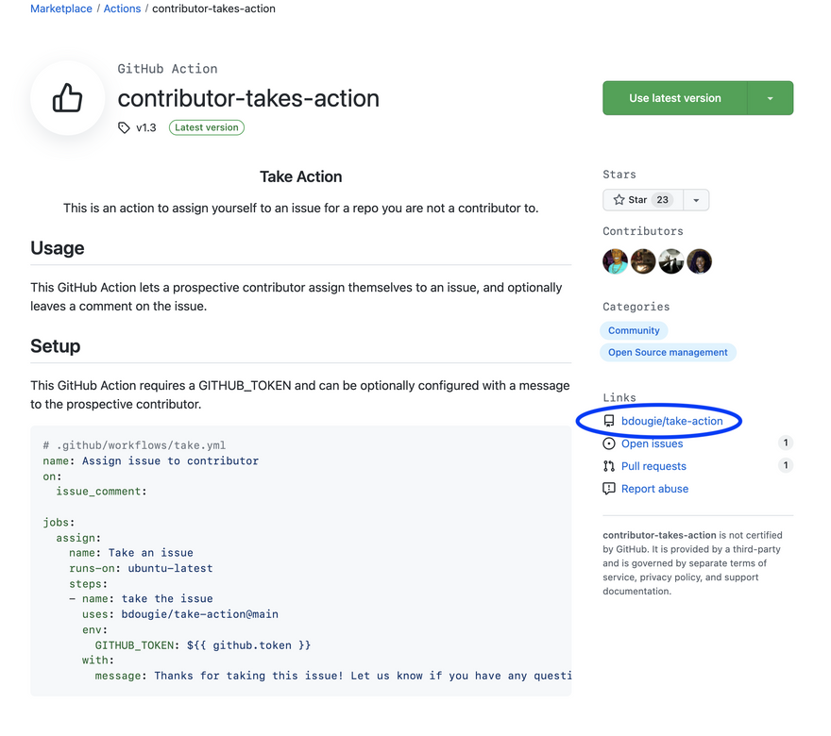831x736 pixels.
Task: Open the third contributor's avatar
Action: (671, 261)
